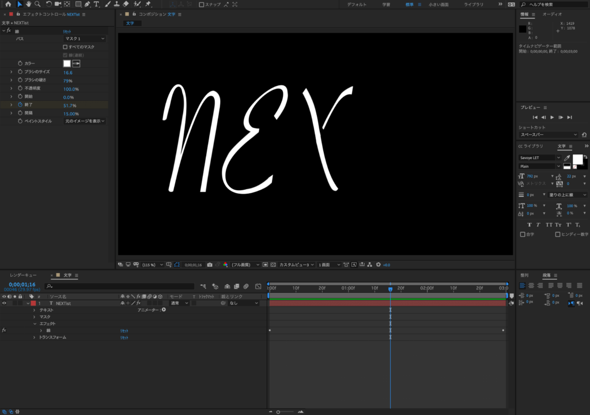The image size is (590, 415).
Task: Click the color eyedropper in Effect Controls
Action: pyautogui.click(x=76, y=63)
